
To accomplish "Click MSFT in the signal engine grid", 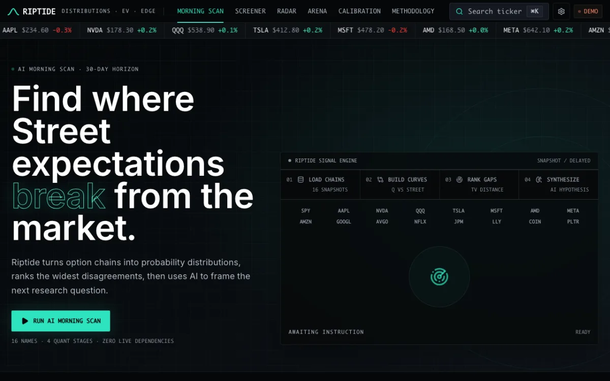I will point(497,211).
